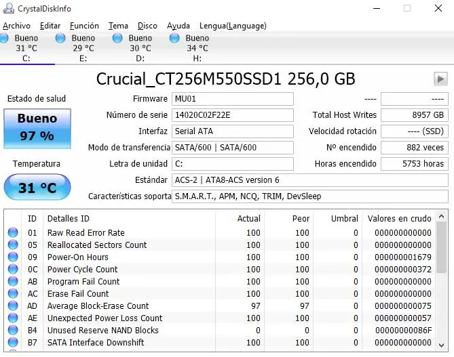Screen dimensions: 454x357
Task: Click the Unused Reserve NAND Blocks row name
Action: [x=102, y=330]
